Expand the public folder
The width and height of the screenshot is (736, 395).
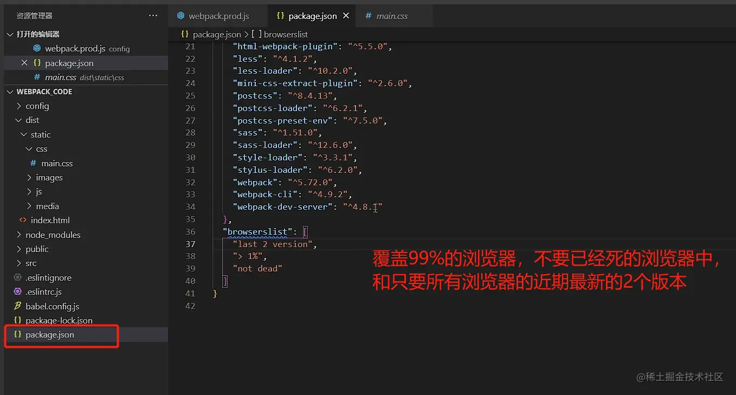click(x=19, y=249)
